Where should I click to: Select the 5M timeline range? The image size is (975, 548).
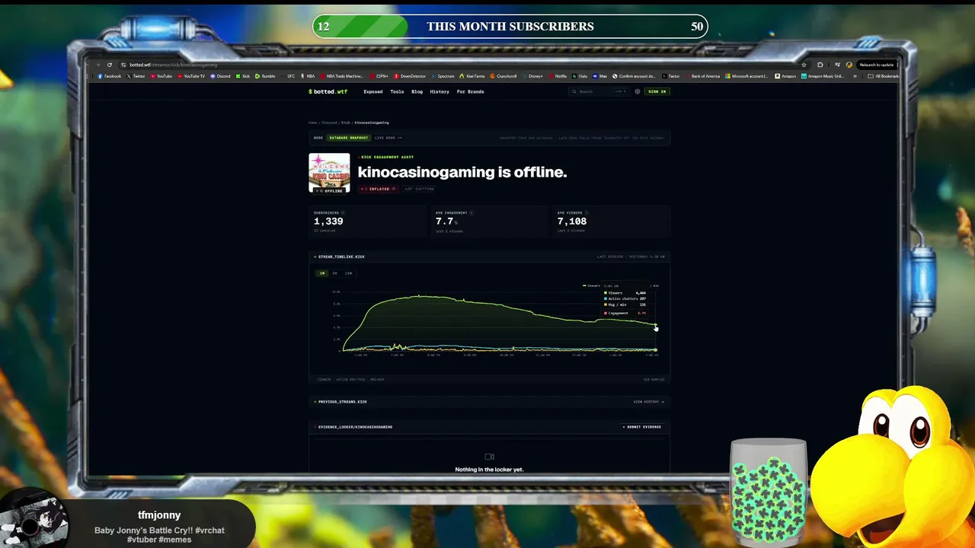tap(334, 273)
